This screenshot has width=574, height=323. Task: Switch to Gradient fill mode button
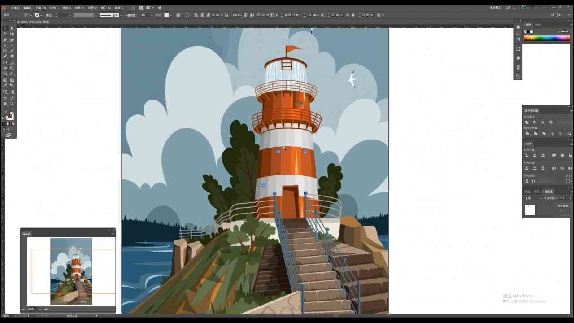point(8,124)
